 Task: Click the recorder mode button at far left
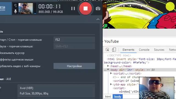click(x=5, y=9)
